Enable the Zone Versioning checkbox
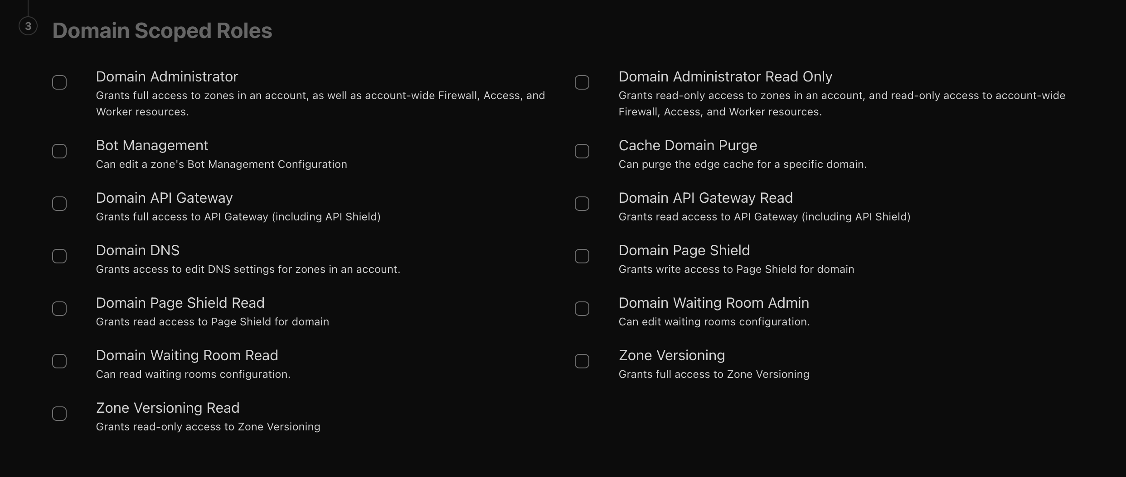 582,361
